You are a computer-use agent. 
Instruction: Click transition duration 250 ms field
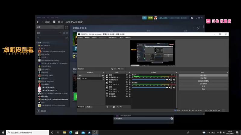[x=92, y=78]
